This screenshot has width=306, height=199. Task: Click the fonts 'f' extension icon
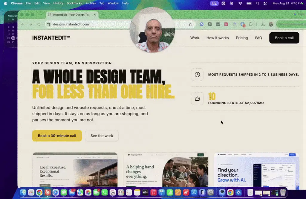[x=210, y=24]
